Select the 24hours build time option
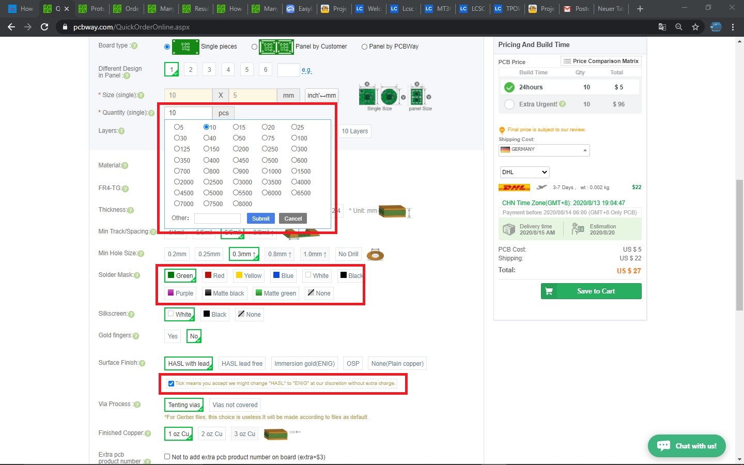 509,87
